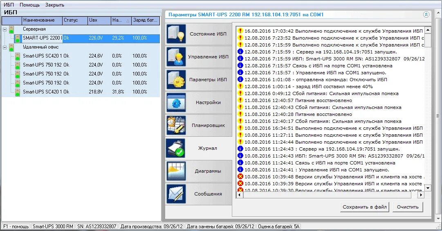This screenshot has width=442, height=231.
Task: Click traffic light icon of 218,8V Smart-UPS SC420
Action: [x=18, y=92]
